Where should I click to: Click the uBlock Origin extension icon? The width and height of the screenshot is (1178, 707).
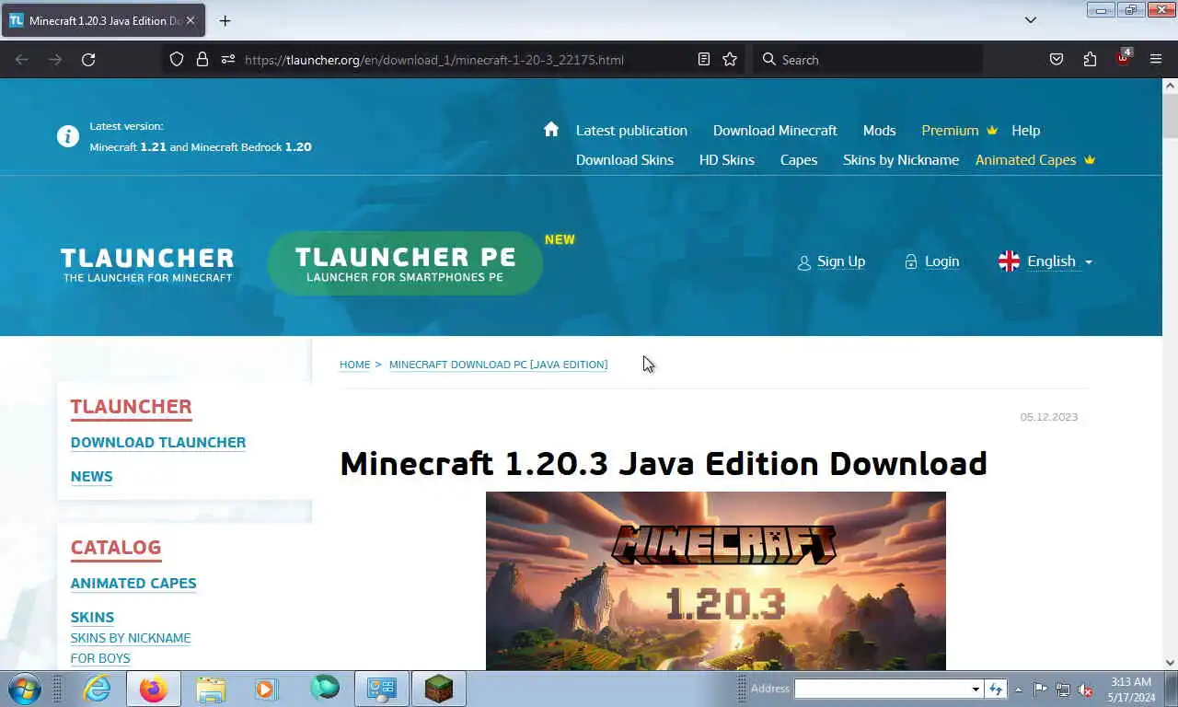click(1123, 58)
